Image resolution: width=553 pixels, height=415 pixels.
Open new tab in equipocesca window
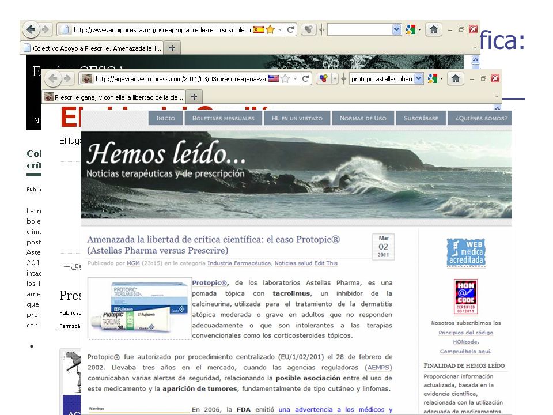point(172,48)
